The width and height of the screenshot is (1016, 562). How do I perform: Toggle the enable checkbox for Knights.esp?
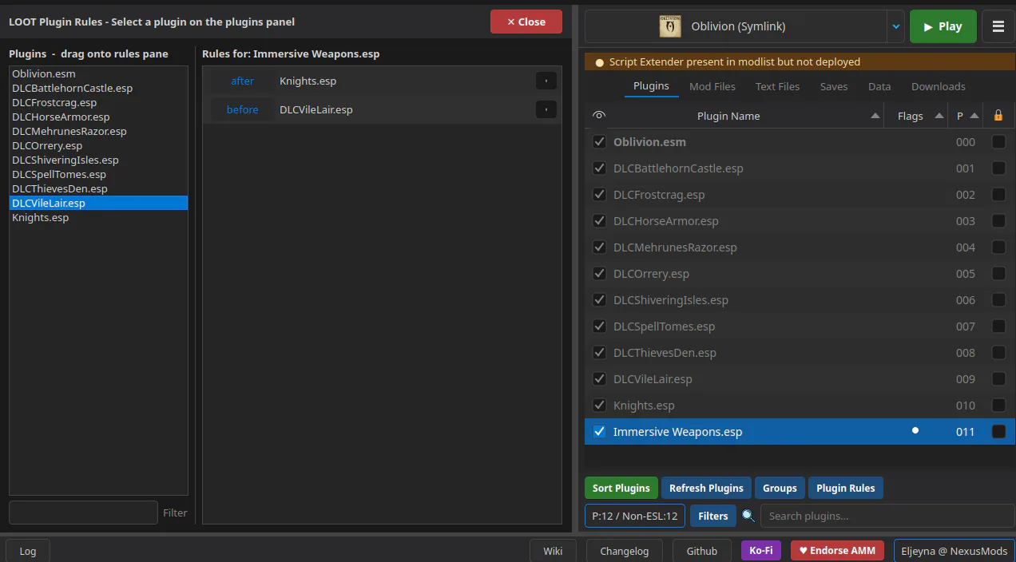(x=599, y=406)
